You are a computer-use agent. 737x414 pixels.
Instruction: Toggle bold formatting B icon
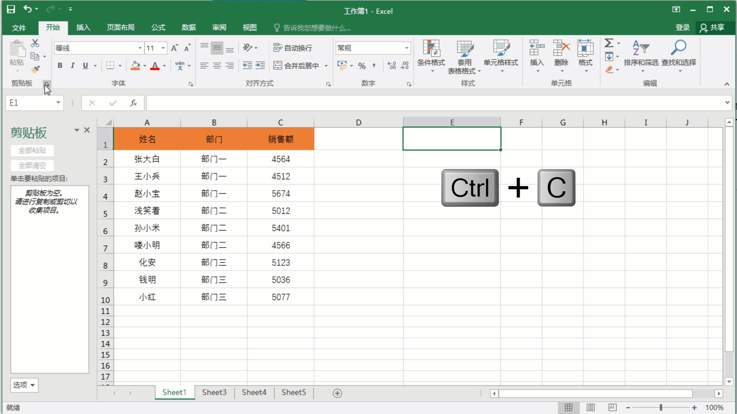tap(60, 66)
